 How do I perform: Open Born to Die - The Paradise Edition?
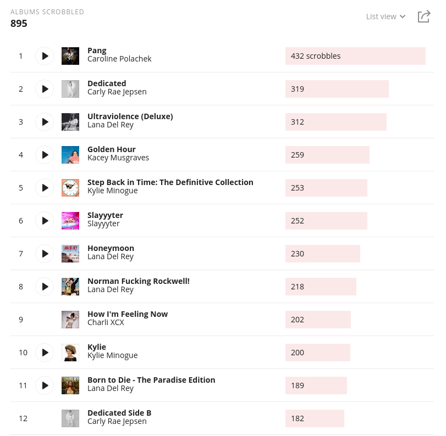pos(151,379)
